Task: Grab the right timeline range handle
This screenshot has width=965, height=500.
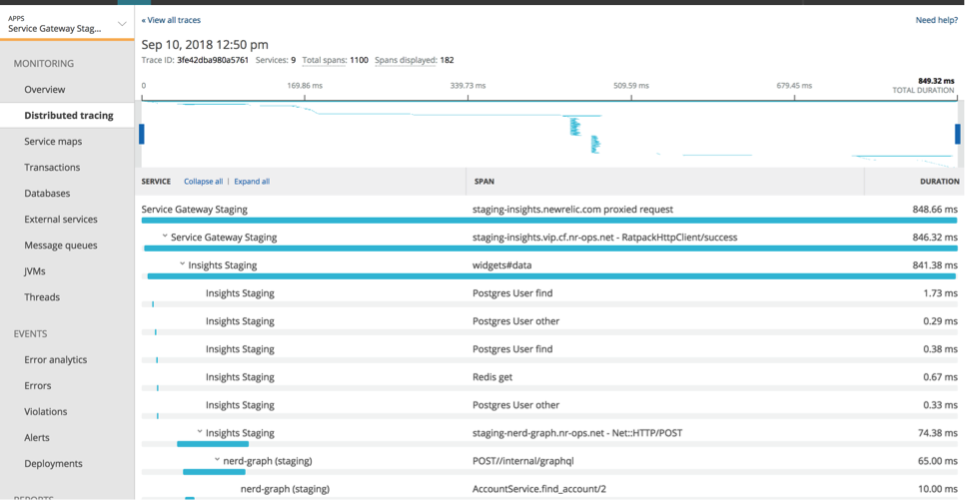Action: click(x=958, y=134)
